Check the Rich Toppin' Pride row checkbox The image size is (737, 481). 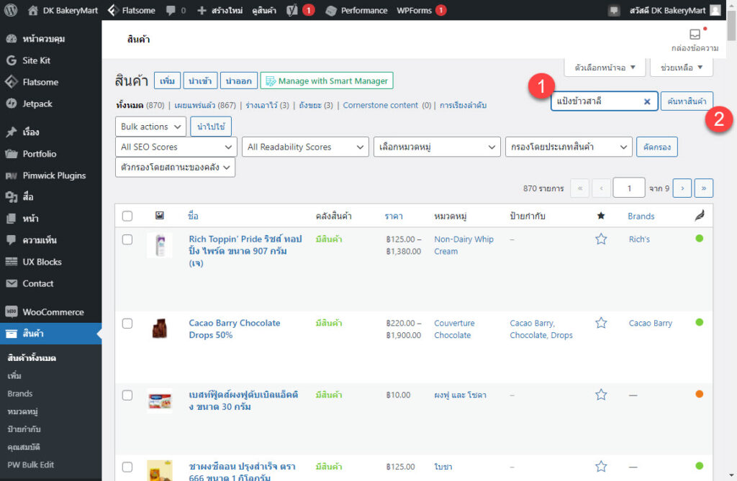(127, 239)
